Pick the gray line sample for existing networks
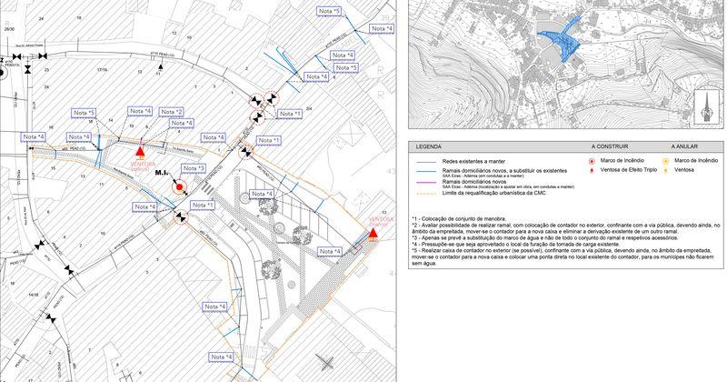 (x=426, y=163)
